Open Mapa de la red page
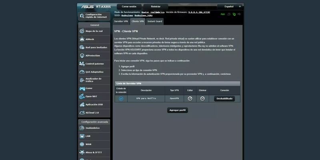The height and width of the screenshot is (160, 320). click(94, 31)
